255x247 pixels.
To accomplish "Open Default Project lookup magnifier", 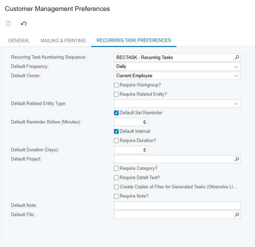I will pyautogui.click(x=237, y=159).
